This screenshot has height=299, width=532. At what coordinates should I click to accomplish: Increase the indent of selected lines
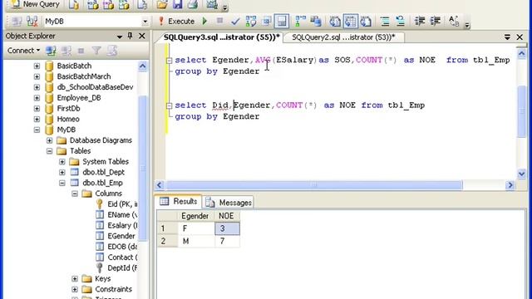point(435,22)
